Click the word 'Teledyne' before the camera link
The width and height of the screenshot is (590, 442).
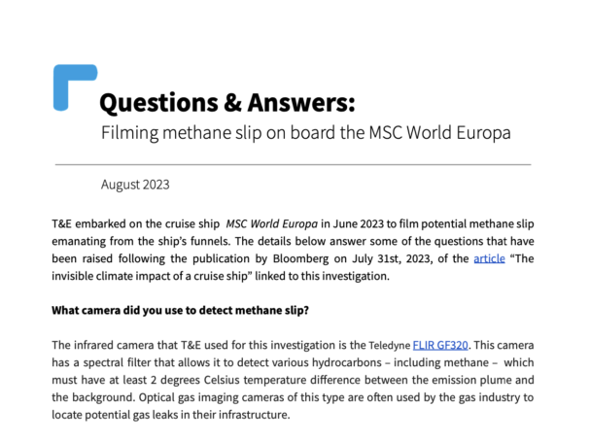tap(389, 345)
